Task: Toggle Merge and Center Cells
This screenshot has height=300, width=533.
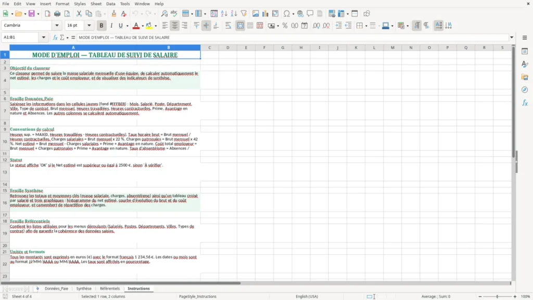Action: (240, 26)
